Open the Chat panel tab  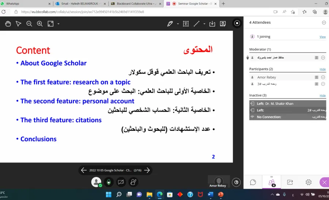(x=253, y=182)
